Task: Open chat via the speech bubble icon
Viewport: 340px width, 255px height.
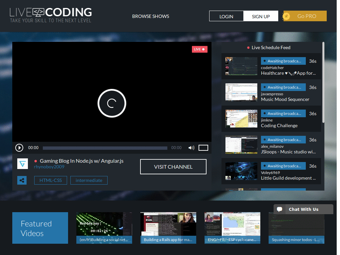Action: pyautogui.click(x=280, y=209)
